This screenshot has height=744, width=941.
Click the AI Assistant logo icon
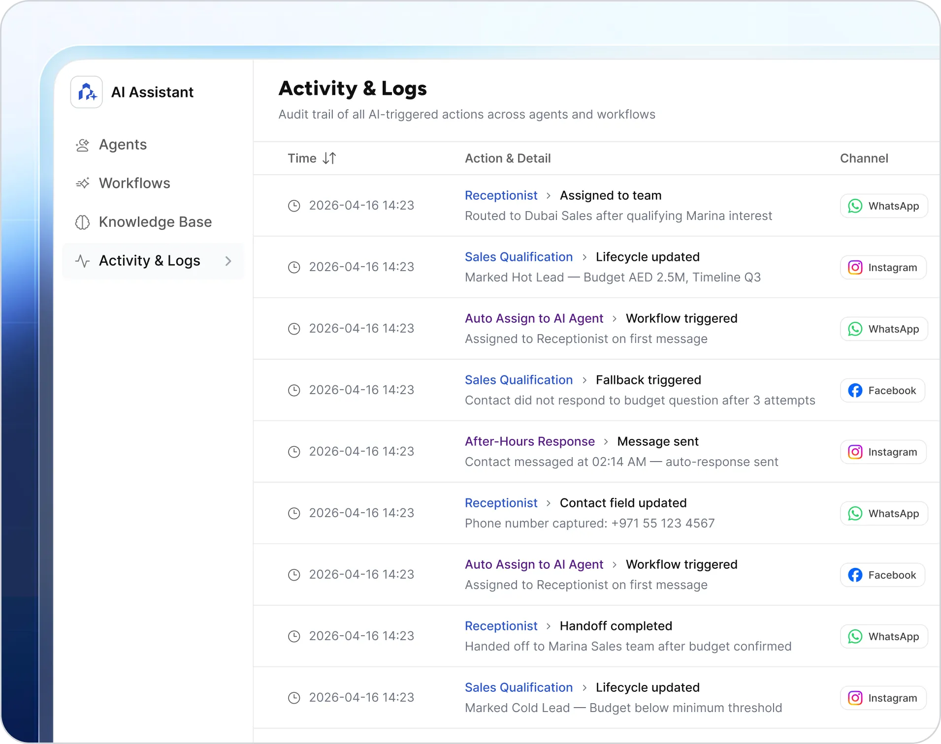[x=87, y=92]
